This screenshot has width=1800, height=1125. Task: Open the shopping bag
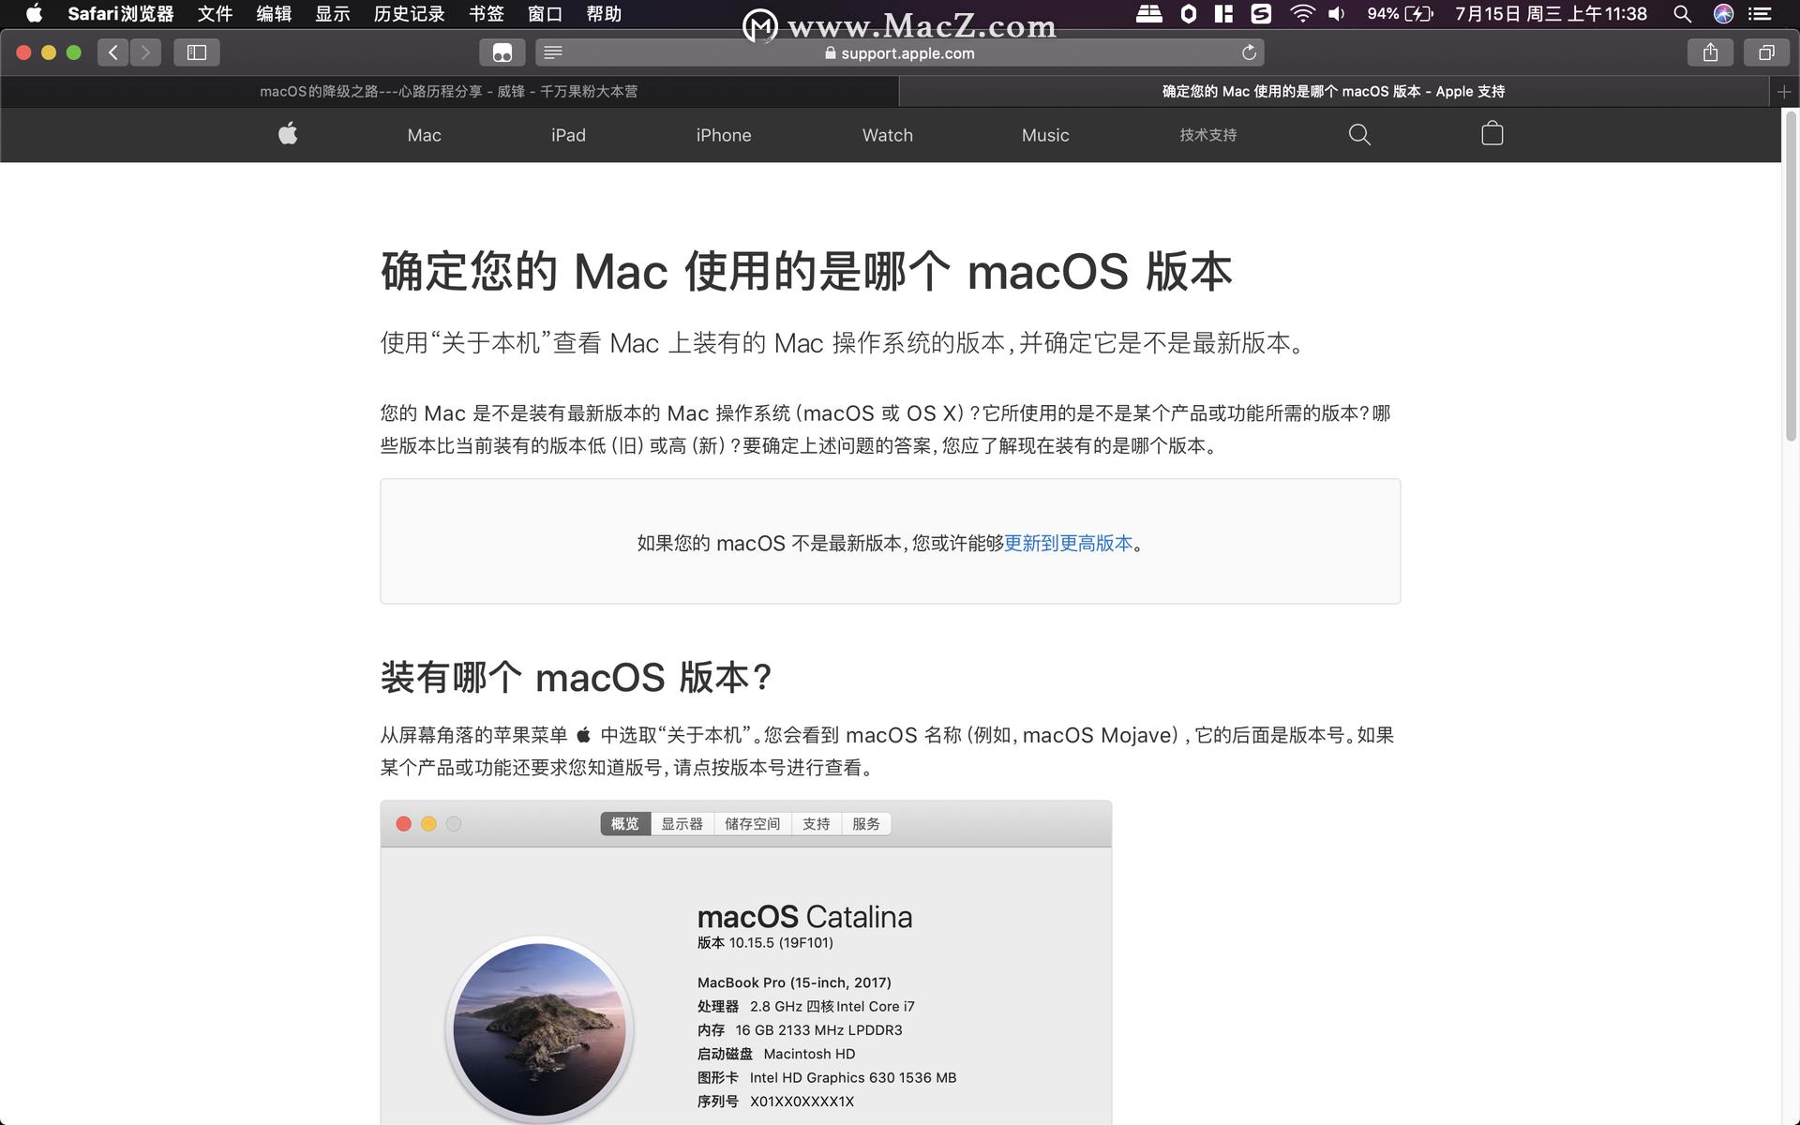1491,134
